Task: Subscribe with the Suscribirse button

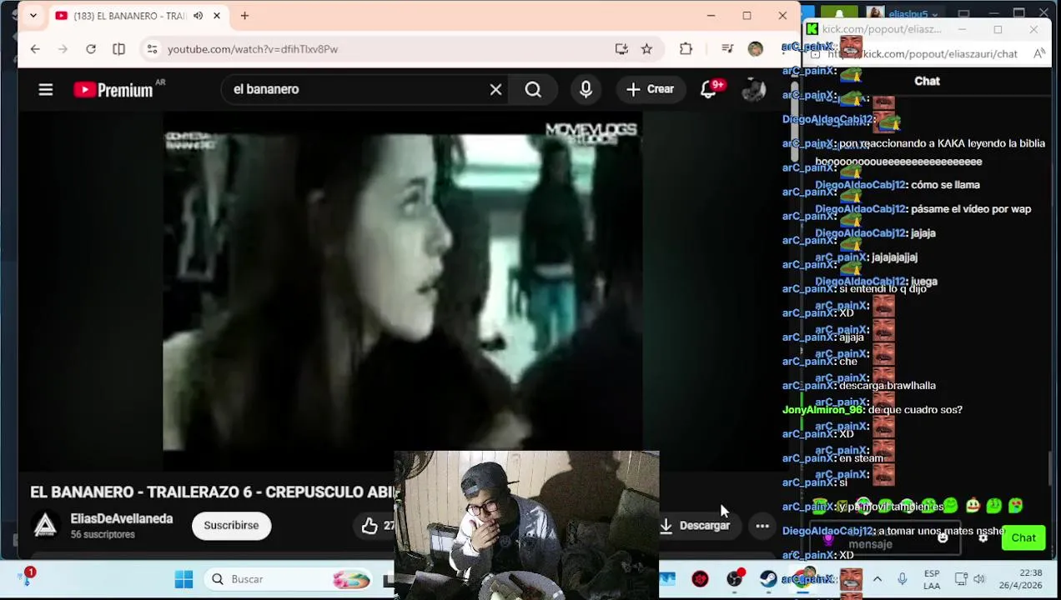Action: point(231,525)
